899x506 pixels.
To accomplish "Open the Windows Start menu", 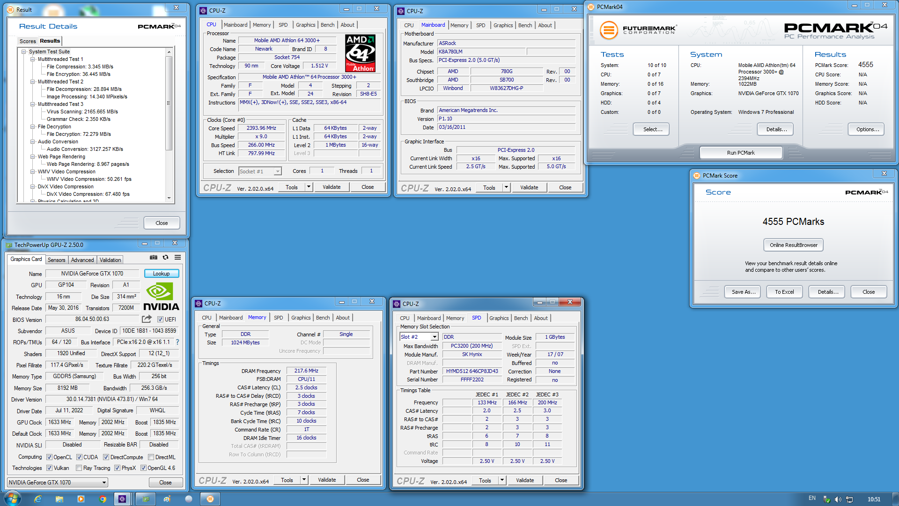I will tap(13, 499).
